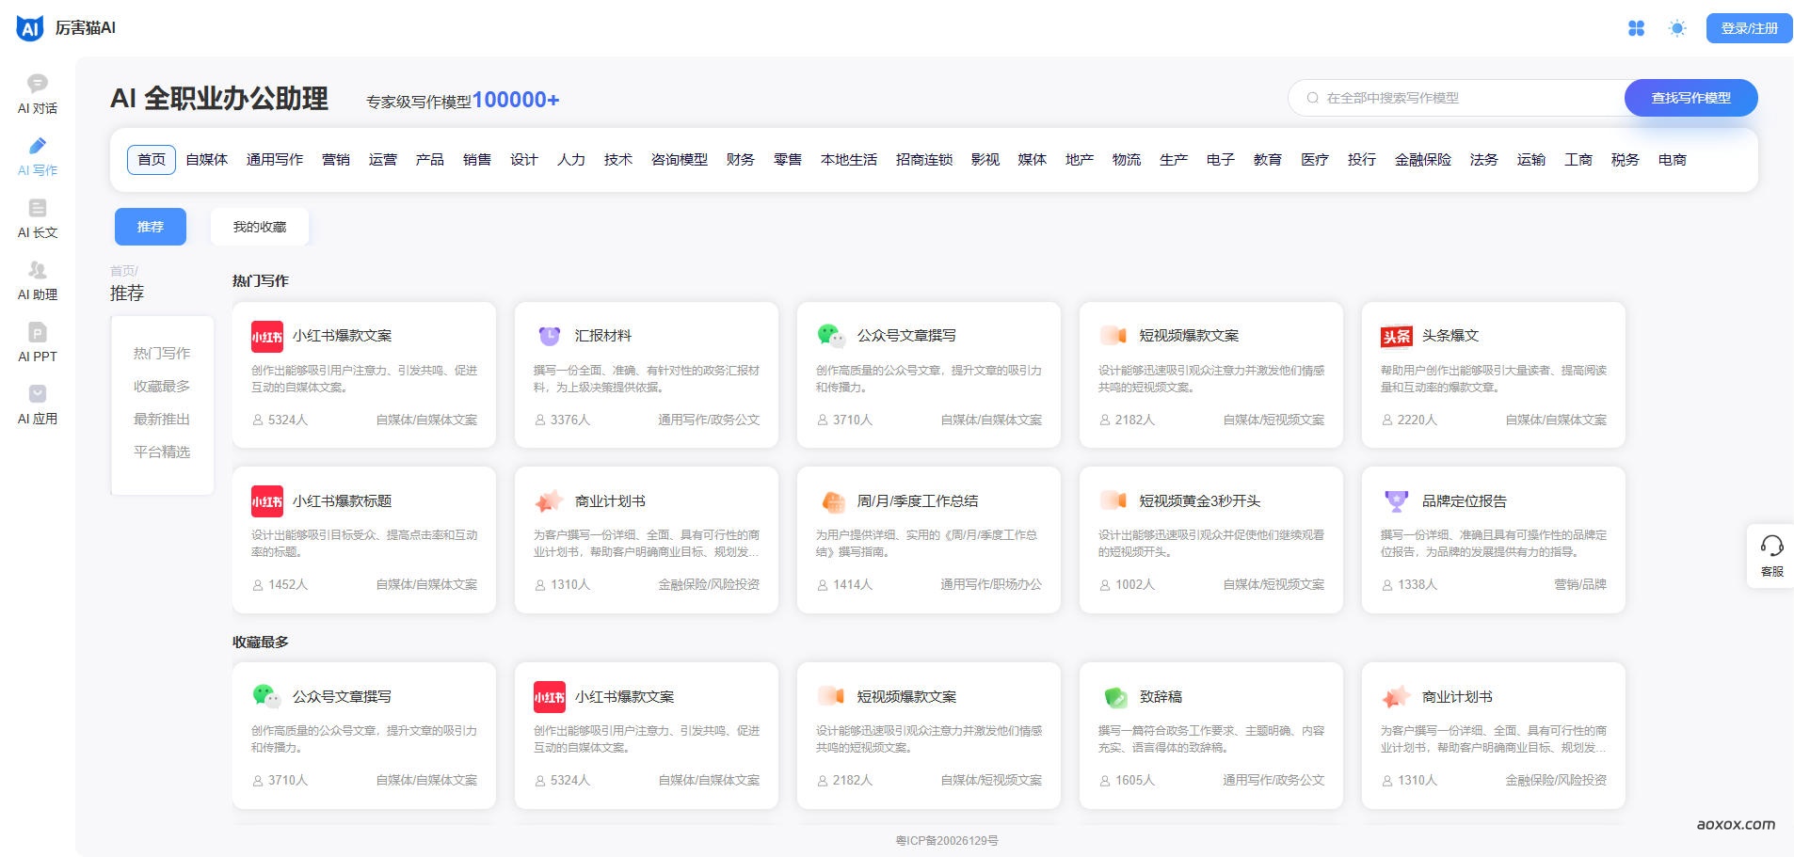Go to AI PPT in sidebar
Image resolution: width=1794 pixels, height=857 pixels.
coord(38,342)
